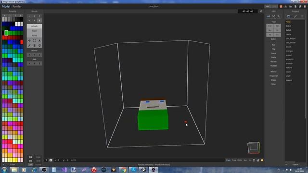The image size is (308, 173).
Task: Click the 40 40 40 model size field
Action: point(248,12)
